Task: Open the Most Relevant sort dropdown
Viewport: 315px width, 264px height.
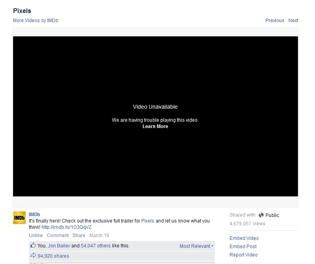Action: coord(196,246)
